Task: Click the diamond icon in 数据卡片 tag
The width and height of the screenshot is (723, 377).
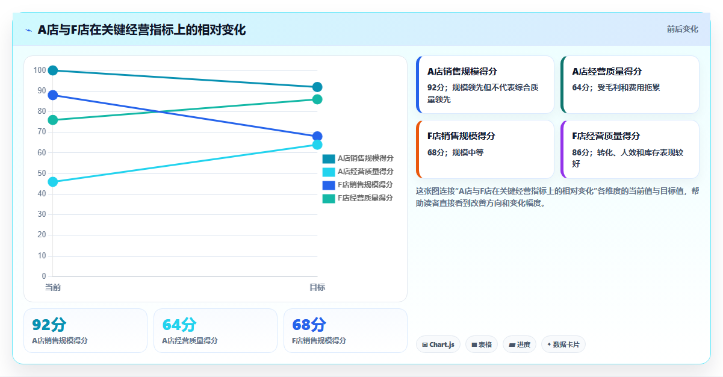Action: (549, 345)
